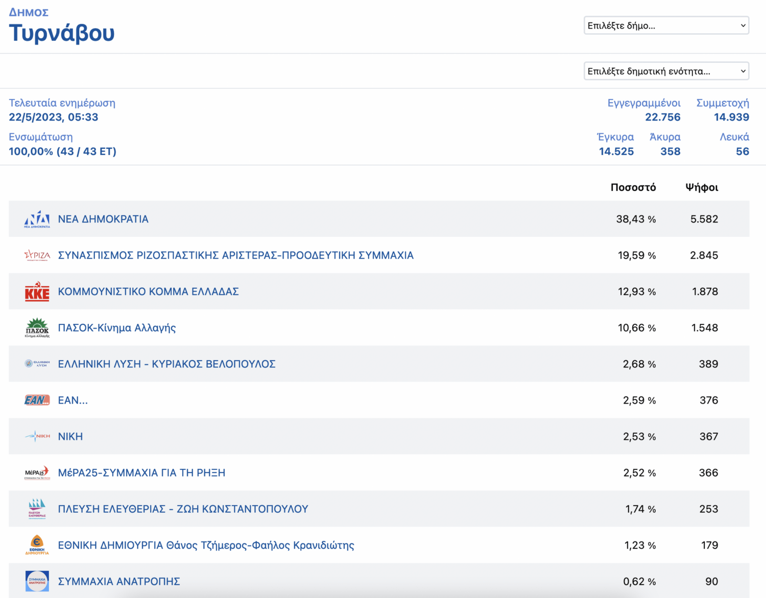Open the ΚΟΜΜΟΥΝΙΣΤΙΚΟ ΚΟΜΜΑ ΕΛΛΑΔΑΣ link

pos(149,291)
